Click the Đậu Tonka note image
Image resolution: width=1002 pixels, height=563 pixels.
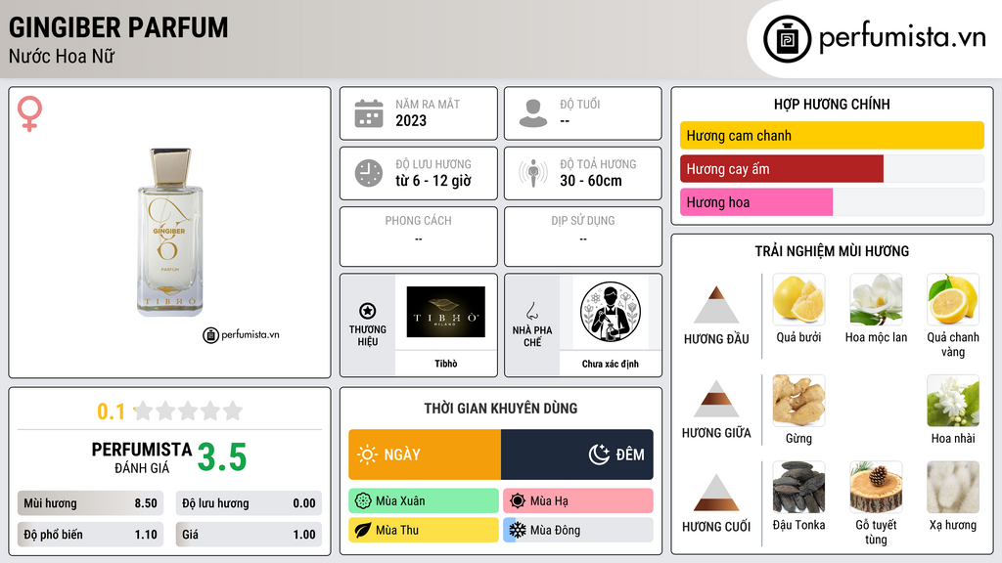[x=798, y=487]
